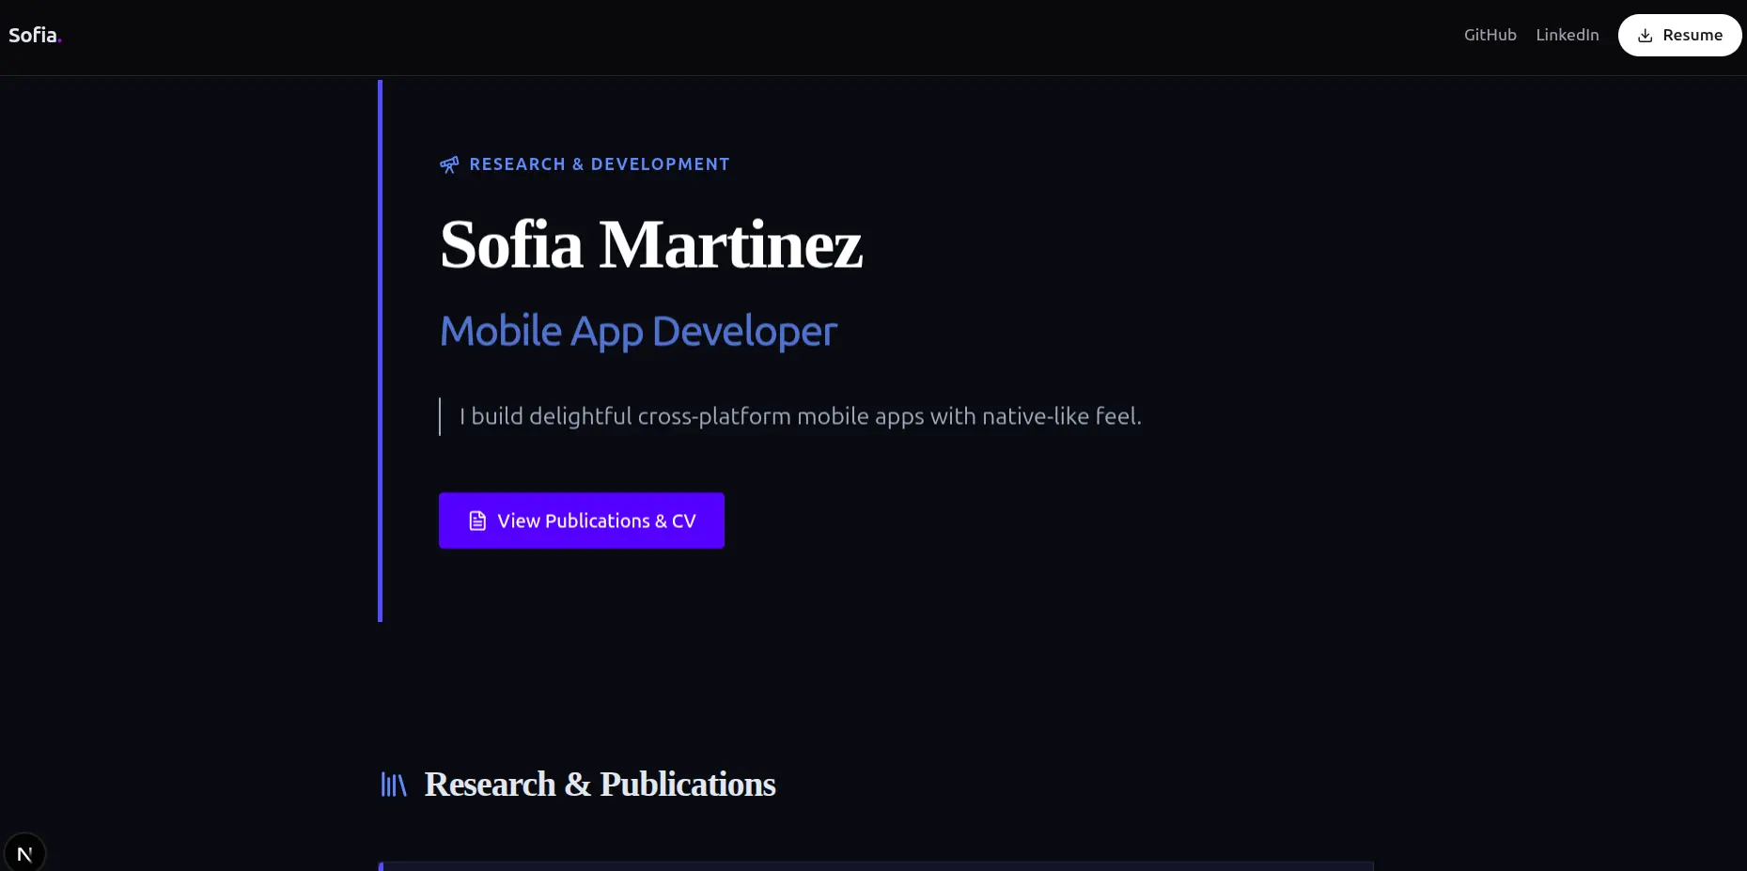Click the download icon beside Resume
Image resolution: width=1747 pixels, height=871 pixels.
click(1645, 36)
